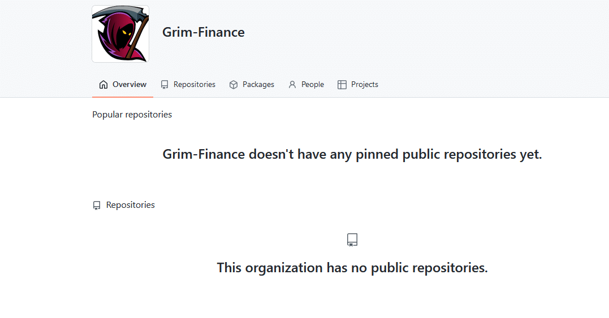Click the Grim-Finance organization name in the header

204,32
